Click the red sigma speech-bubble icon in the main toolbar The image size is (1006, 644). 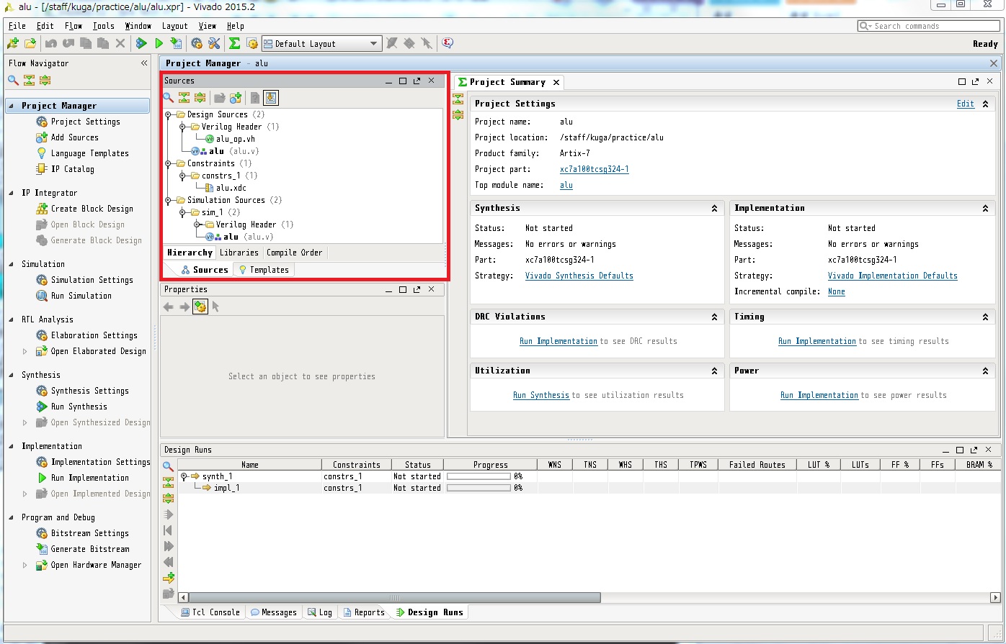(x=448, y=44)
